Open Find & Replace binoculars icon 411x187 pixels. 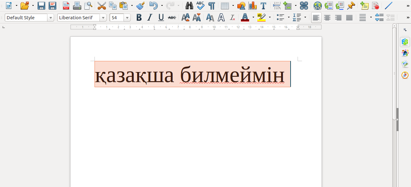[x=189, y=5]
